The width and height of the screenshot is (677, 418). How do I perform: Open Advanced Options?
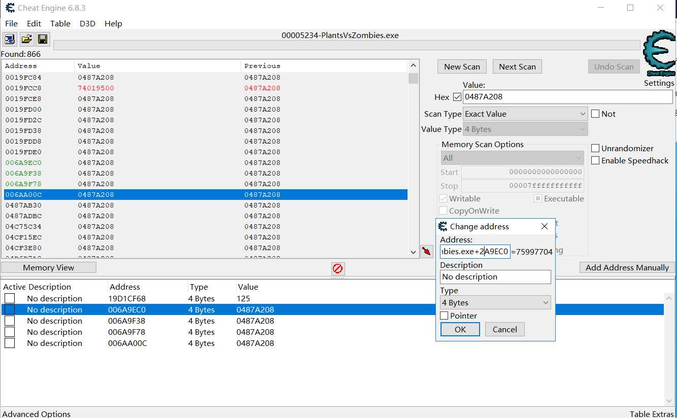coord(37,414)
